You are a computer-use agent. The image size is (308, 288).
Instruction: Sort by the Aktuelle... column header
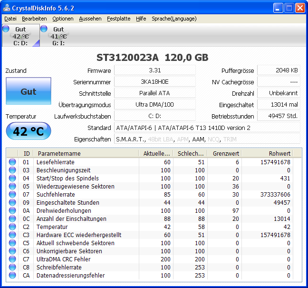[156, 153]
